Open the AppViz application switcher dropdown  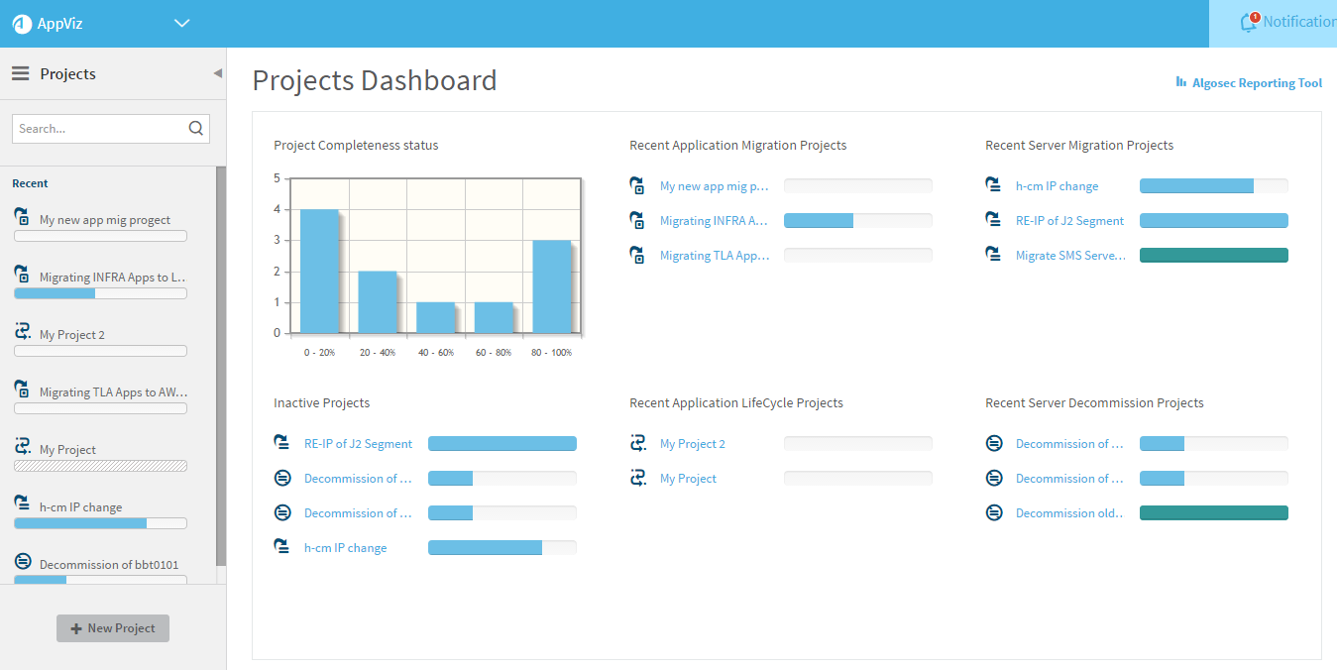coord(181,24)
